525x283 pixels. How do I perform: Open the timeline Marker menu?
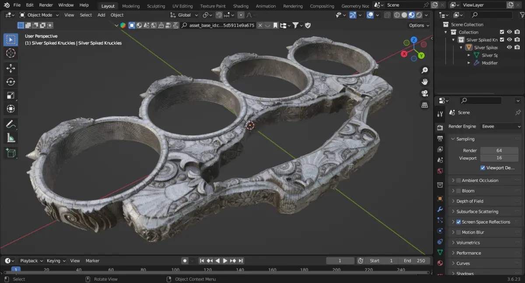[x=92, y=261]
